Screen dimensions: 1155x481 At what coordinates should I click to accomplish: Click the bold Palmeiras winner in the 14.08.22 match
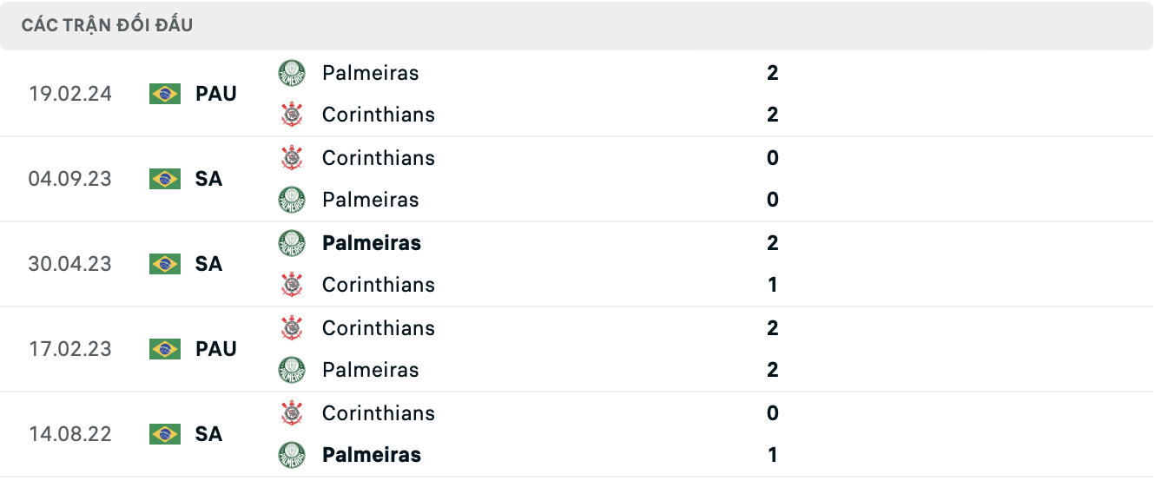coord(372,455)
